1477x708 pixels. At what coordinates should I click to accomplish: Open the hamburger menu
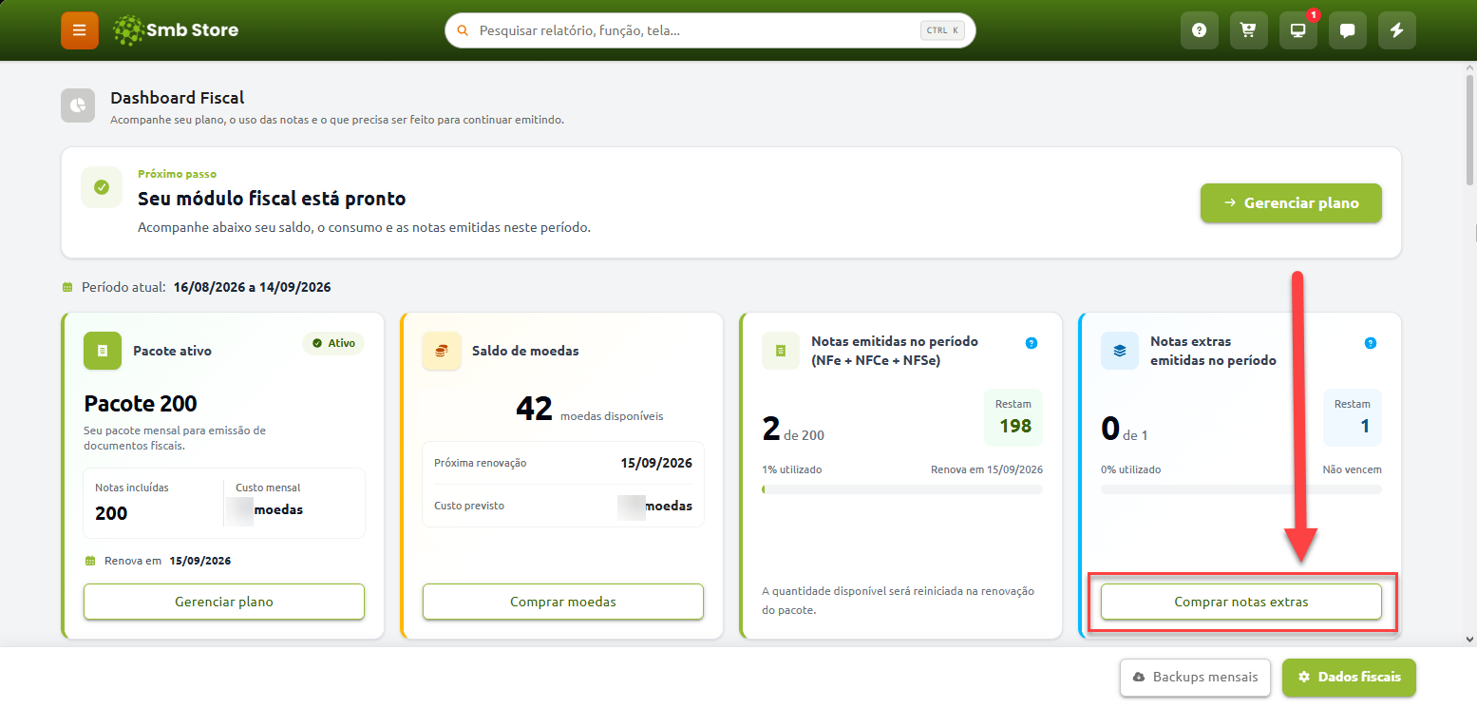pos(80,30)
